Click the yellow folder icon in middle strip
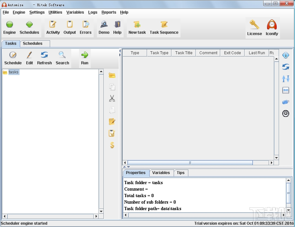 pyautogui.click(x=112, y=75)
